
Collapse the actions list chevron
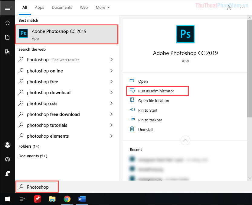[x=185, y=140]
